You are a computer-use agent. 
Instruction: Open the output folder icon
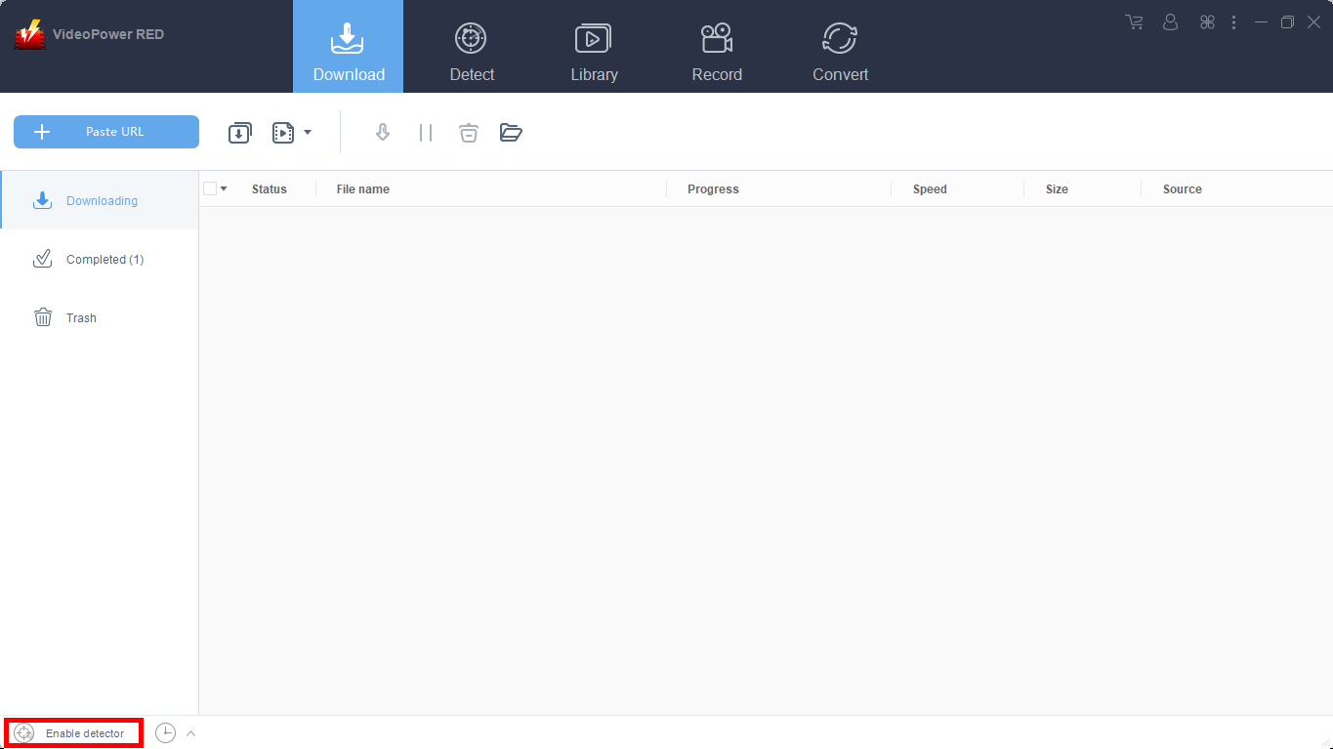[511, 133]
